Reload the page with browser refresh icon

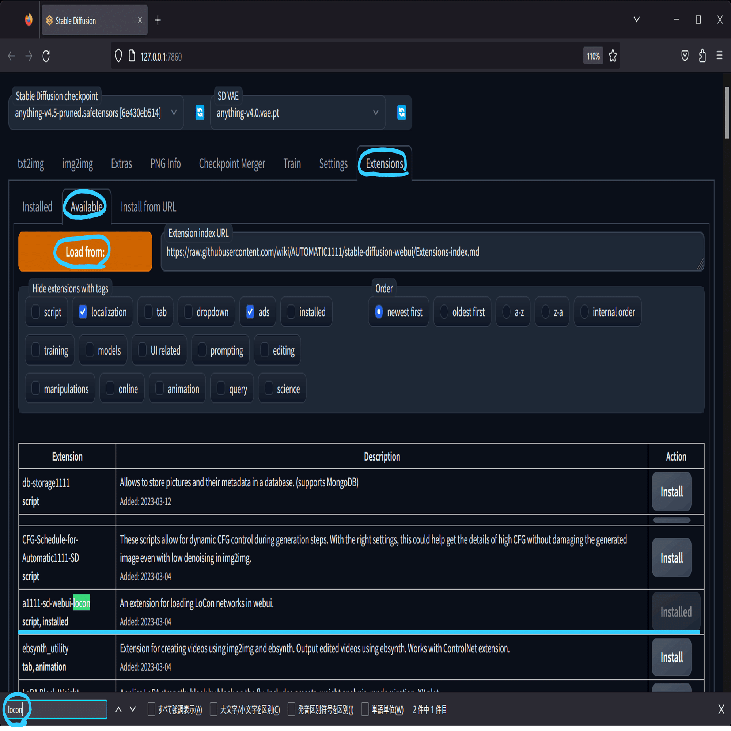[x=46, y=56]
